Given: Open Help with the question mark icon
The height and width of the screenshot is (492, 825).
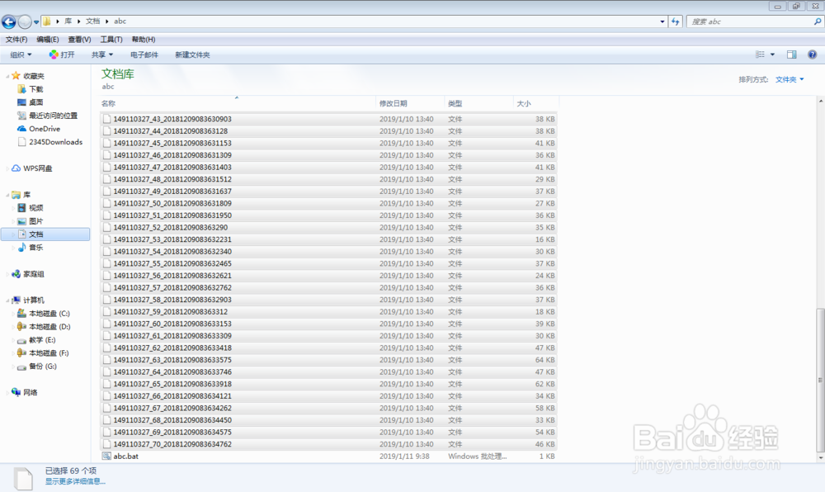Looking at the screenshot, I should [x=812, y=54].
